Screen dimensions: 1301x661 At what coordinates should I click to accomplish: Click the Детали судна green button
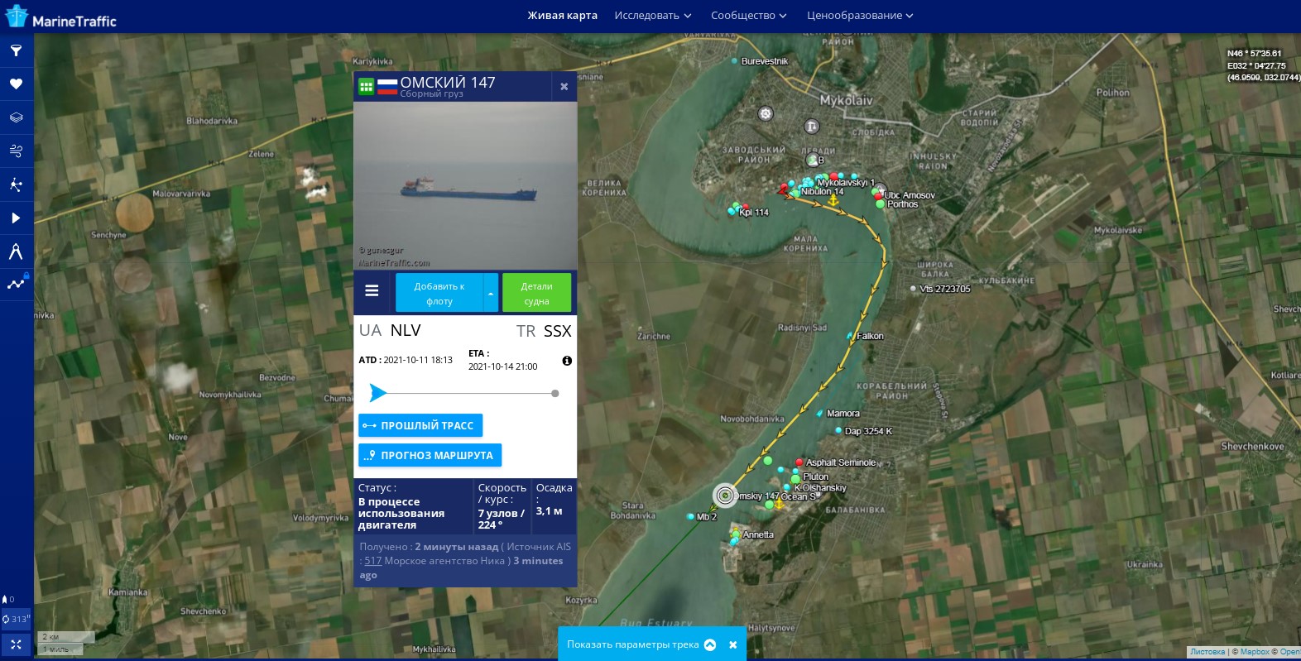[536, 293]
